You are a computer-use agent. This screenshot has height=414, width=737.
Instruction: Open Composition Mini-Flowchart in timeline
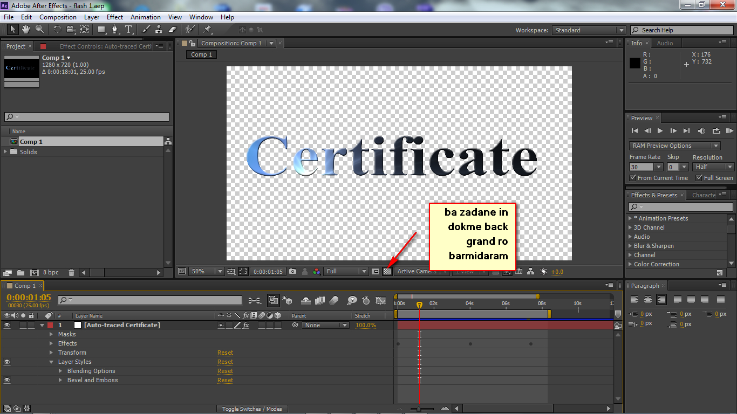point(255,300)
